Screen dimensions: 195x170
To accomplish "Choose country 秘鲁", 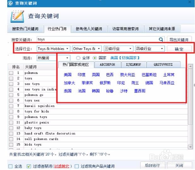I will tap(110, 91).
